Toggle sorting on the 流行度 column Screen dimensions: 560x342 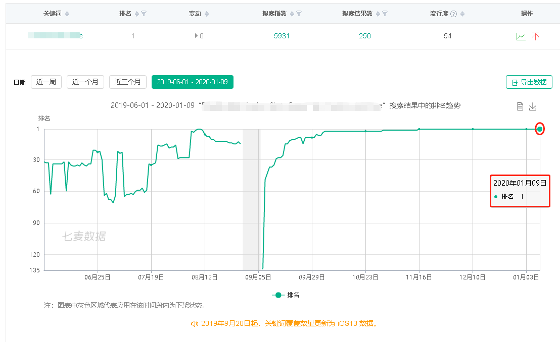(x=462, y=13)
